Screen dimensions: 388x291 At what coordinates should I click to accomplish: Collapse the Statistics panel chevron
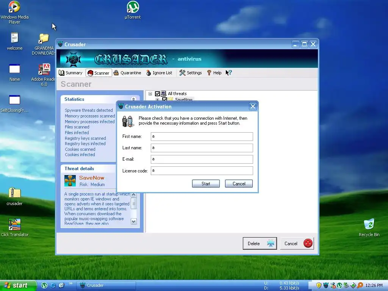(134, 99)
